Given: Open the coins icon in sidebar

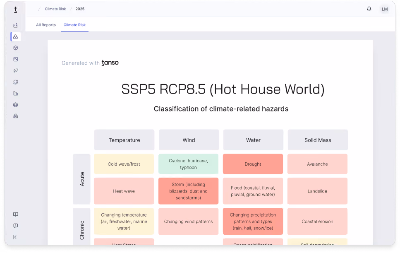Looking at the screenshot, I should point(16,82).
